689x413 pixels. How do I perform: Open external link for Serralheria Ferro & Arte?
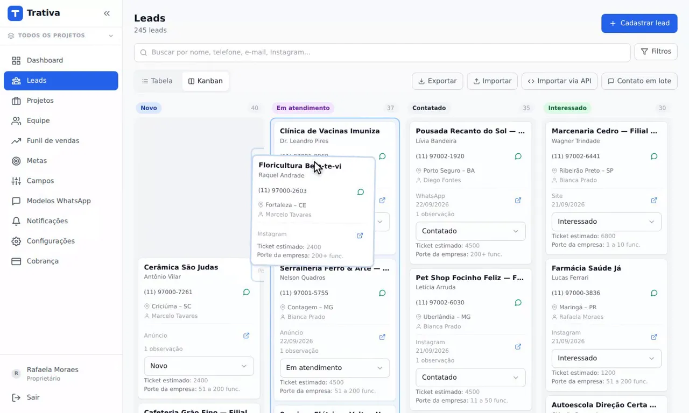382,337
